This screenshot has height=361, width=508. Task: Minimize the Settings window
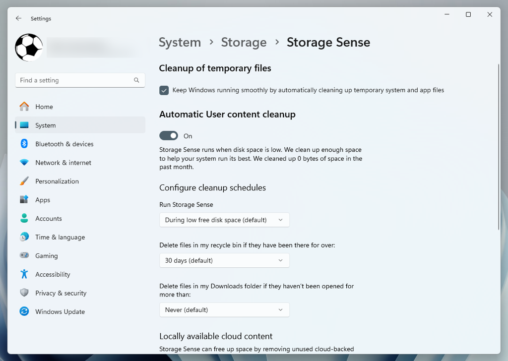click(x=447, y=14)
